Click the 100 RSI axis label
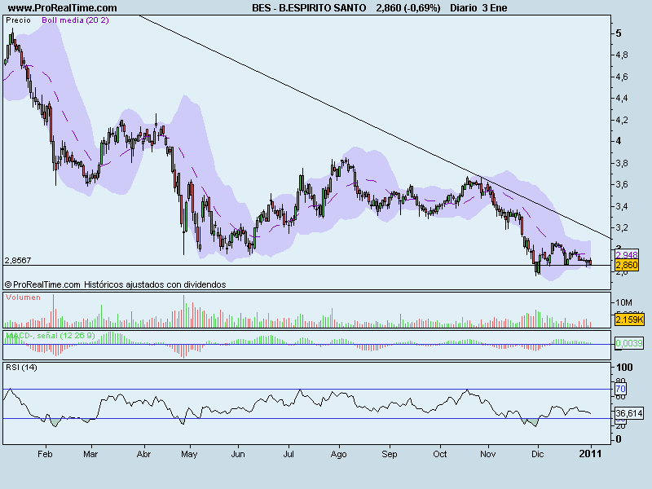The width and height of the screenshot is (652, 489). tap(624, 368)
